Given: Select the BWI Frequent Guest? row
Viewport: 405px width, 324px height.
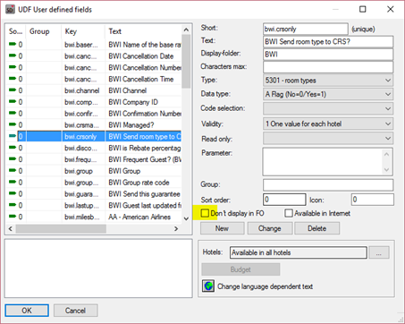Looking at the screenshot, I should coord(94,159).
